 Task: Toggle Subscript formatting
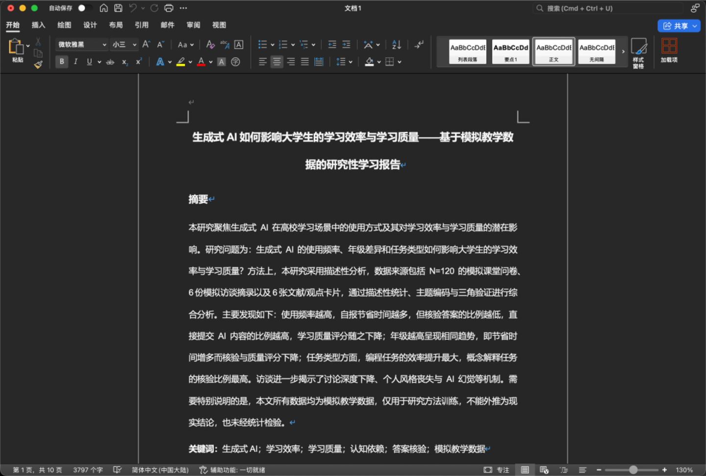(125, 62)
